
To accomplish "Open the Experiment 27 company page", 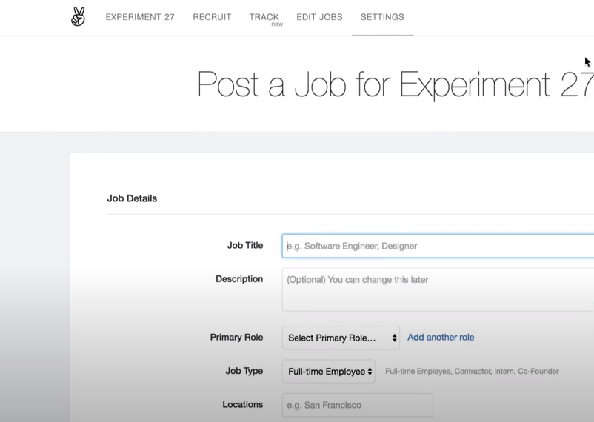I will click(x=140, y=17).
